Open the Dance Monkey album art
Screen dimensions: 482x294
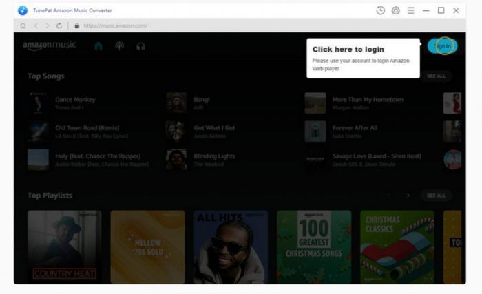38,103
